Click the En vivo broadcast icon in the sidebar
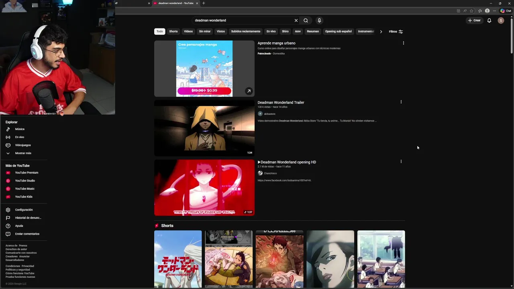 click(x=8, y=137)
